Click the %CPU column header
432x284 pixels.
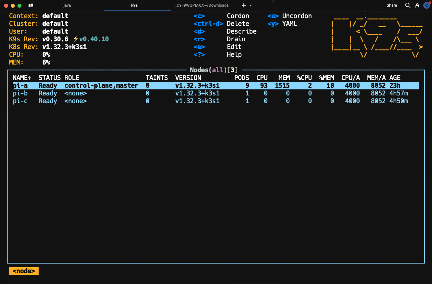(x=304, y=78)
